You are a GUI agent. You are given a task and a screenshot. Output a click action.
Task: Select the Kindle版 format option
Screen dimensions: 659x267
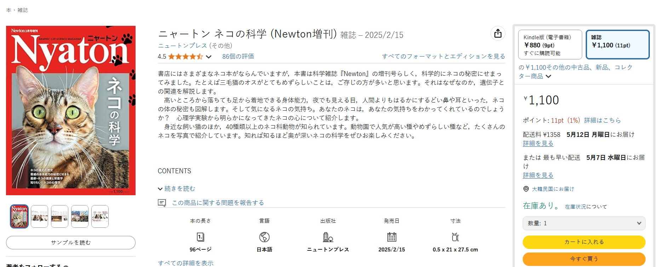coord(550,45)
